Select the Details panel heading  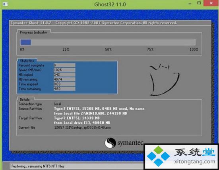coord(25,99)
